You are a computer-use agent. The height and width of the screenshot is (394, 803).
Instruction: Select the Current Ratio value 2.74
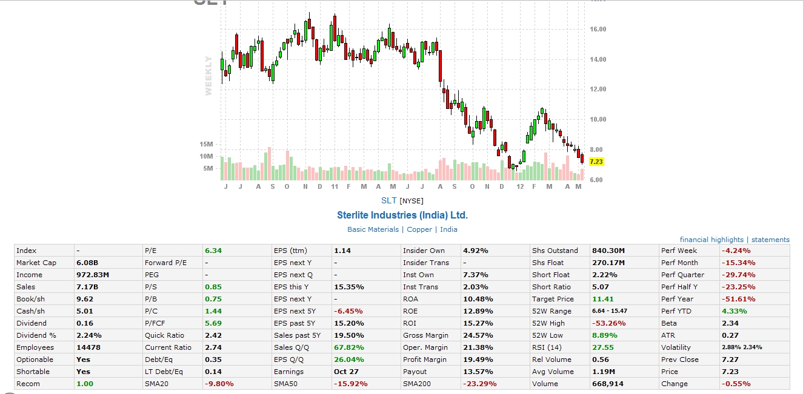click(x=213, y=347)
